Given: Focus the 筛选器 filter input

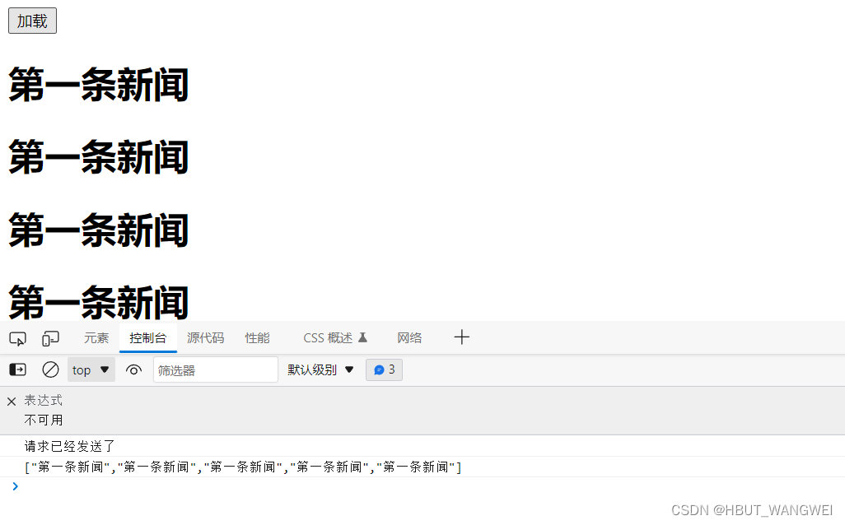Looking at the screenshot, I should pyautogui.click(x=216, y=370).
